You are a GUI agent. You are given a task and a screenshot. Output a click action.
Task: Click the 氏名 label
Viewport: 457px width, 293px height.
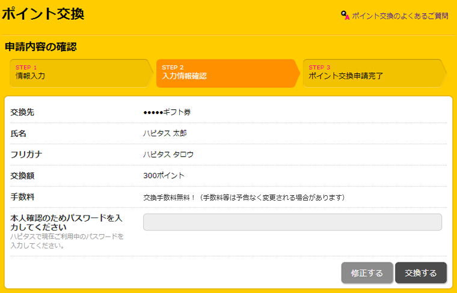[19, 133]
